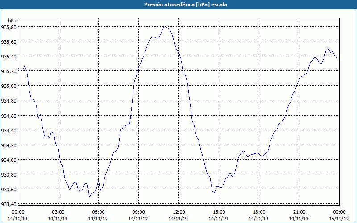Click the pressure curve dip near 14:40
357x223 pixels.
click(214, 192)
